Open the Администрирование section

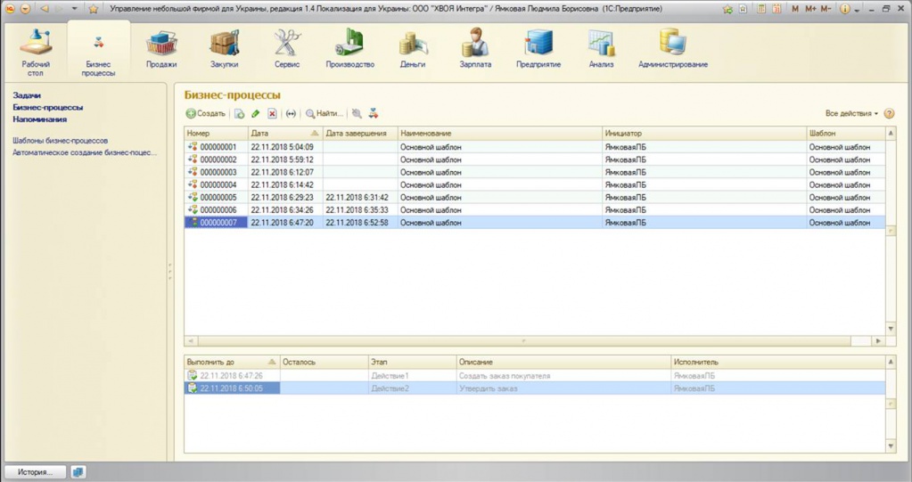(673, 49)
